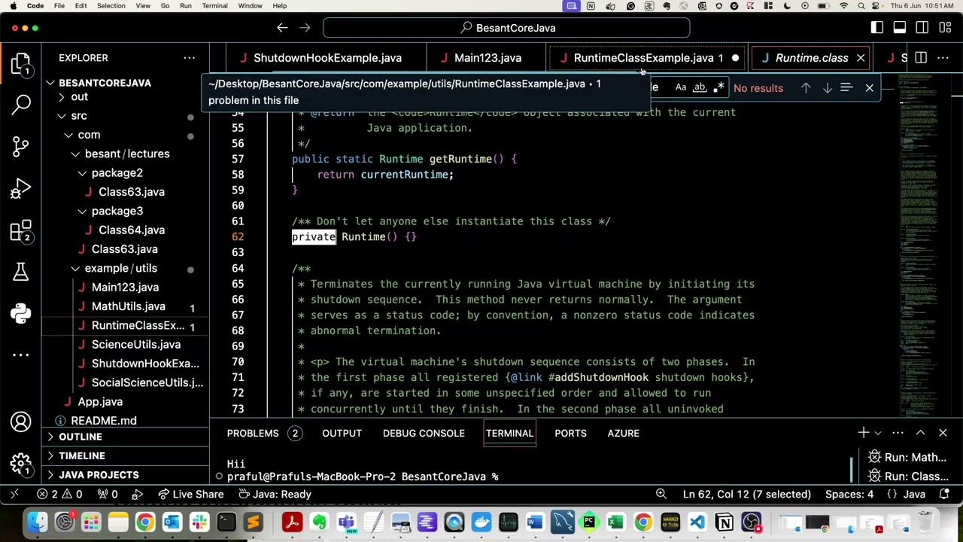Open the Extensions view
Viewport: 963px width, 542px height.
pyautogui.click(x=21, y=230)
